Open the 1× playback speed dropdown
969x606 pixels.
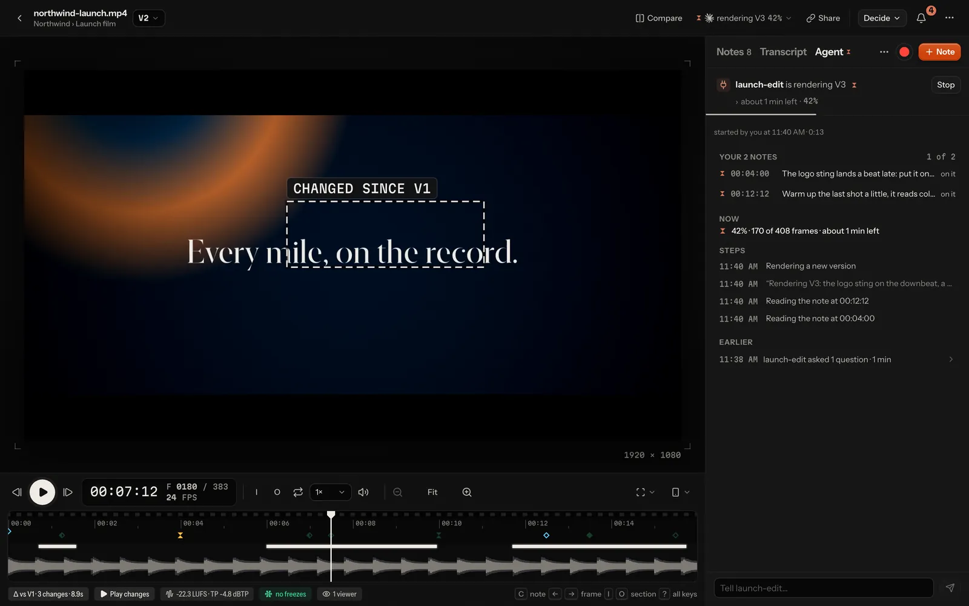pos(331,492)
